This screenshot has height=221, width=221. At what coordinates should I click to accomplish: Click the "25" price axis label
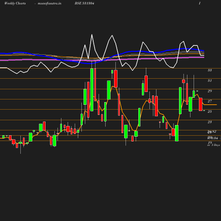[210, 111]
